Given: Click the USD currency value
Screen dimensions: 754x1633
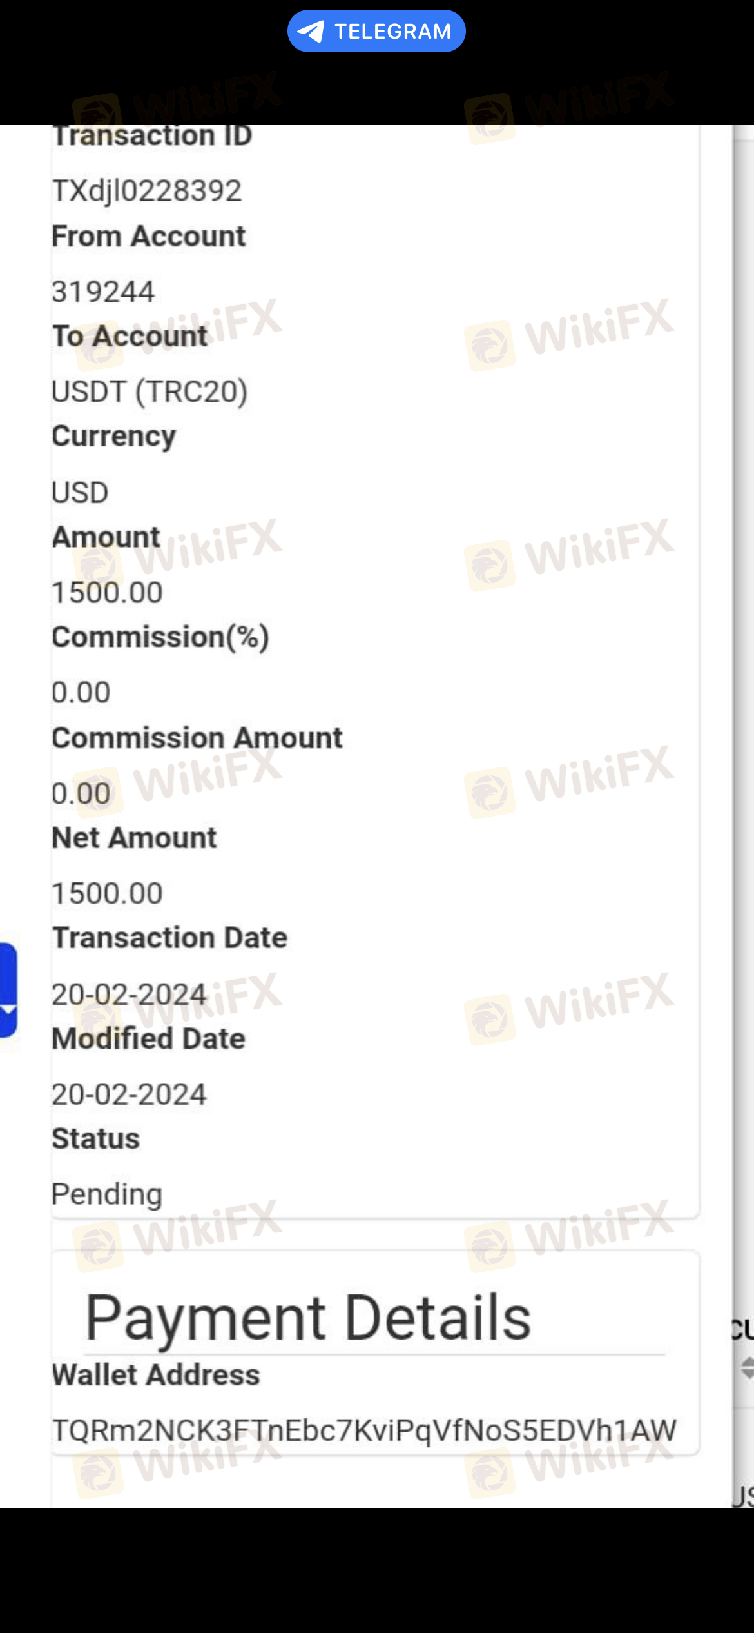Looking at the screenshot, I should pos(80,493).
